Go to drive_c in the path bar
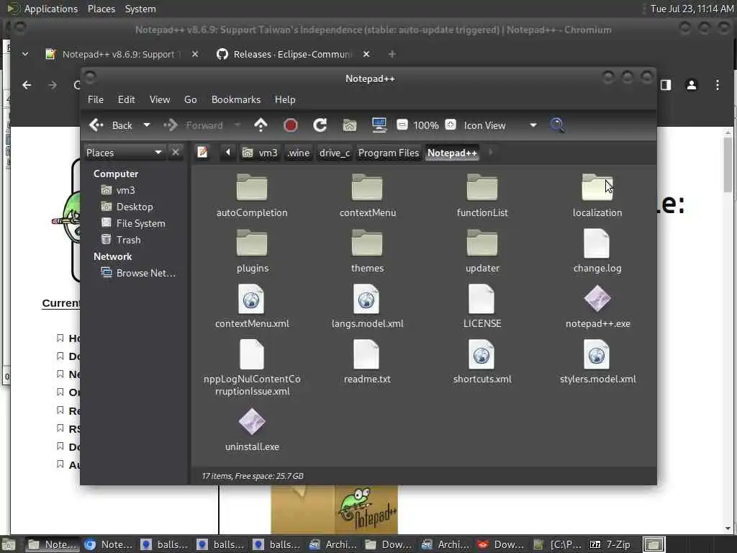 pos(335,153)
